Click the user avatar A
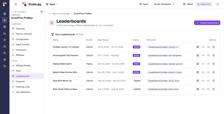The width and height of the screenshot is (224, 114). [217, 4]
